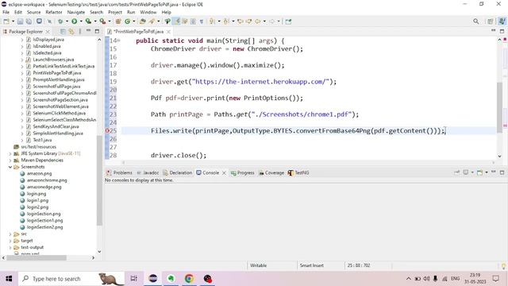Click the green Run button in toolbar
This screenshot has width=508, height=286.
(74, 21)
